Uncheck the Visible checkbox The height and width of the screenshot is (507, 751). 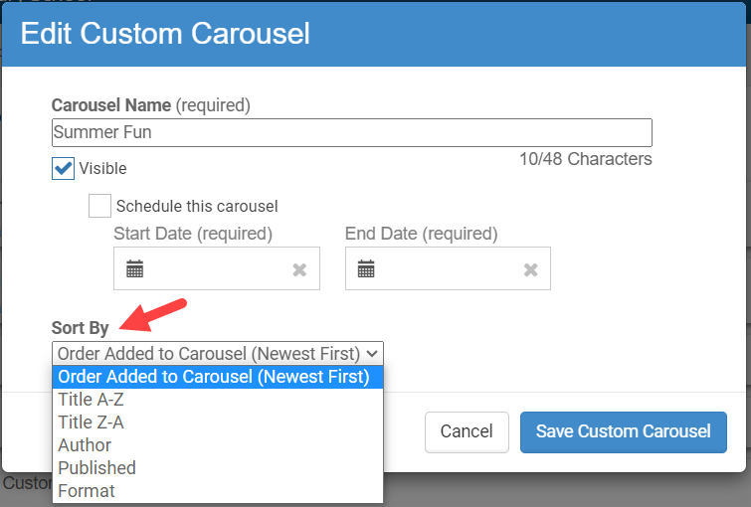(64, 168)
